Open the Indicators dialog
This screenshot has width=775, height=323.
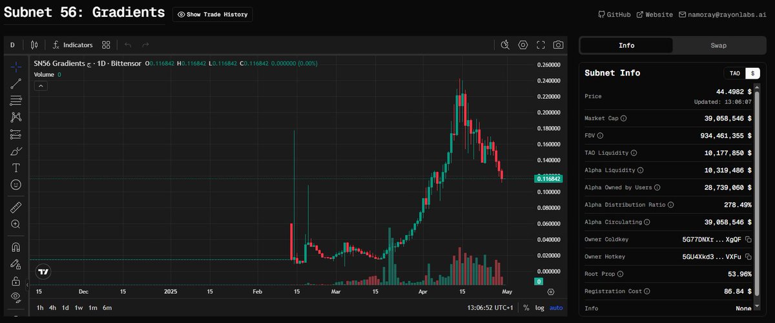click(x=73, y=45)
